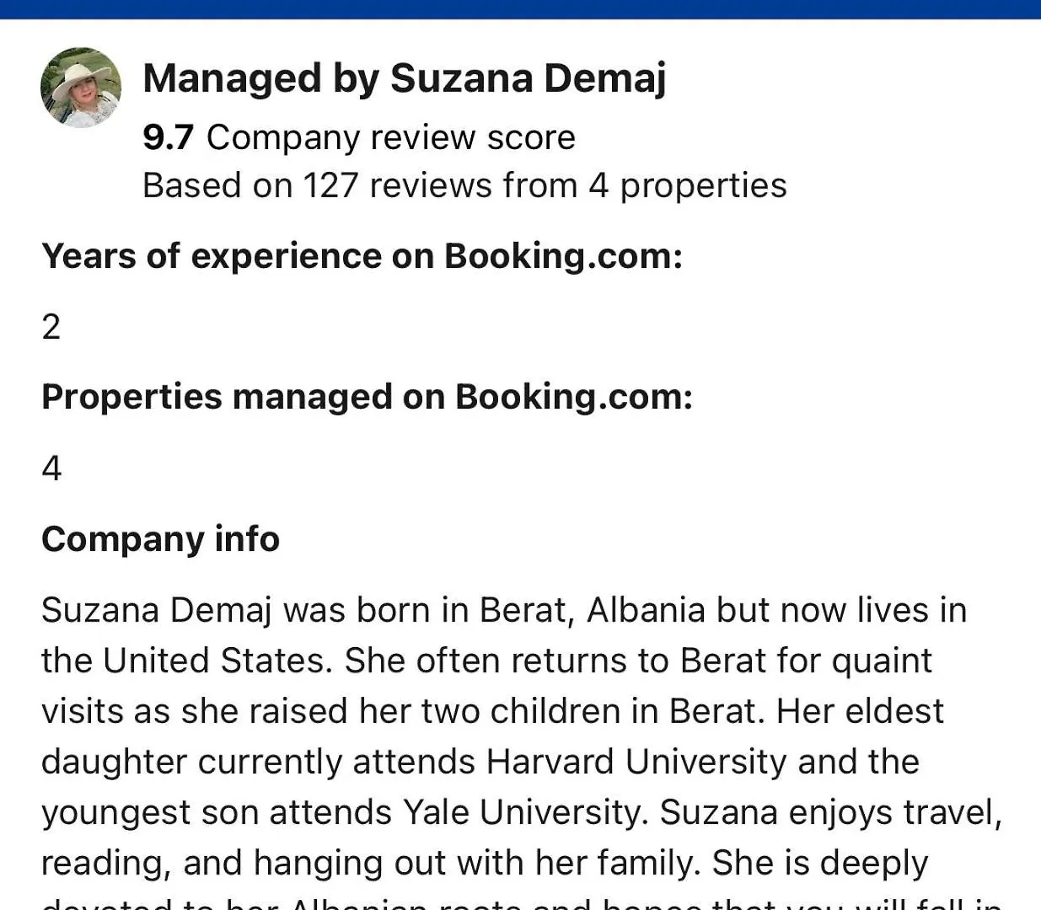Open Suzana Demaj's host profile photo
Viewport: 1041px width, 910px height.
(x=81, y=88)
